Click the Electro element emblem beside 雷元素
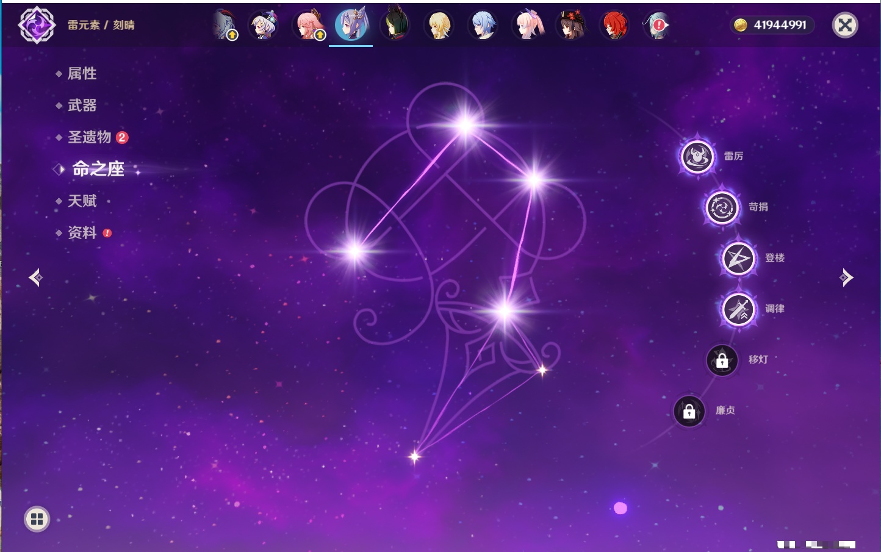 (x=37, y=25)
